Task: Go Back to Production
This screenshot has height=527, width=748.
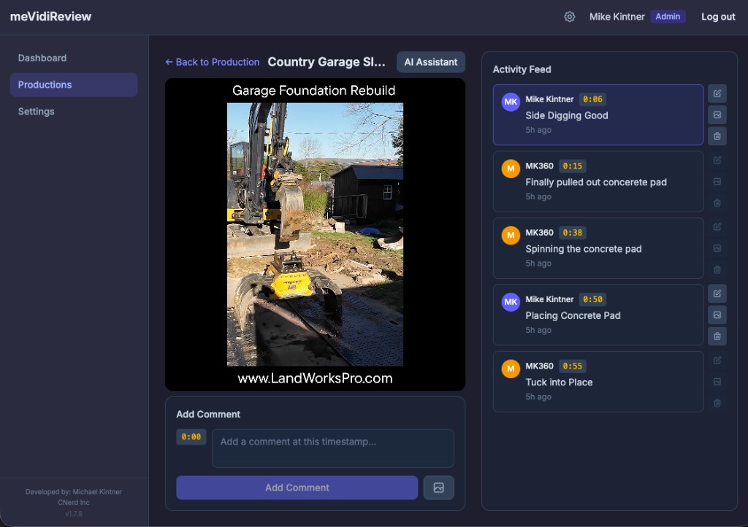Action: [211, 62]
